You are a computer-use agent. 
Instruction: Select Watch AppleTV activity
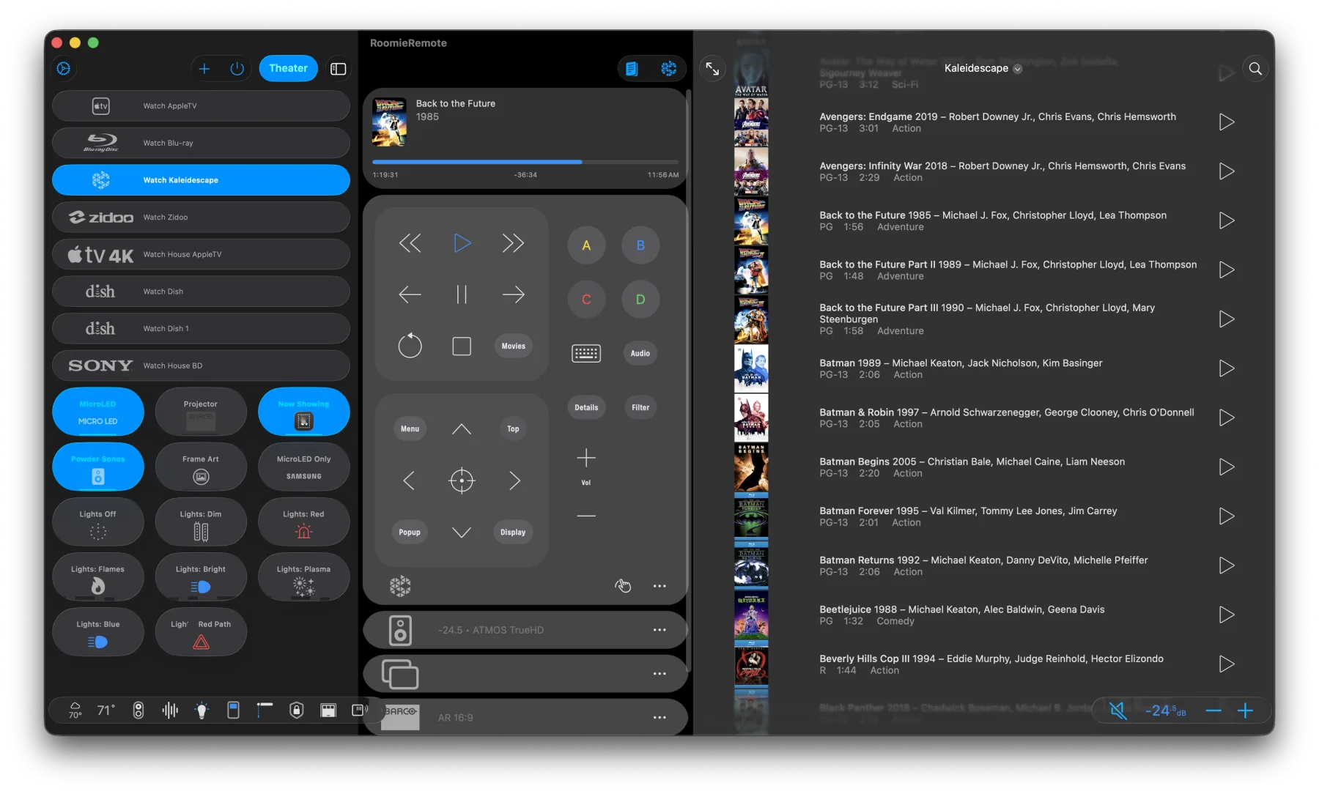[x=201, y=106]
